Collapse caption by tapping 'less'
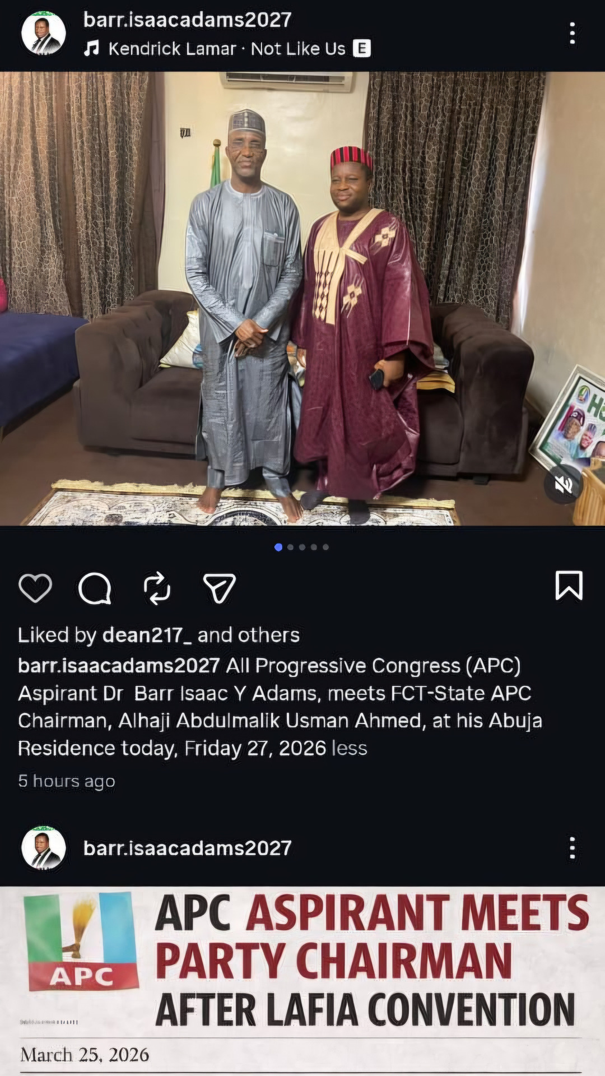This screenshot has height=1076, width=605. (x=350, y=748)
